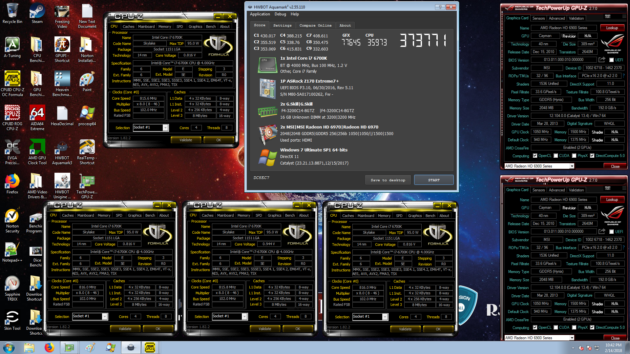Open RealTemp shortcut on desktop
Screen dimensions: 630x354
pos(87,151)
